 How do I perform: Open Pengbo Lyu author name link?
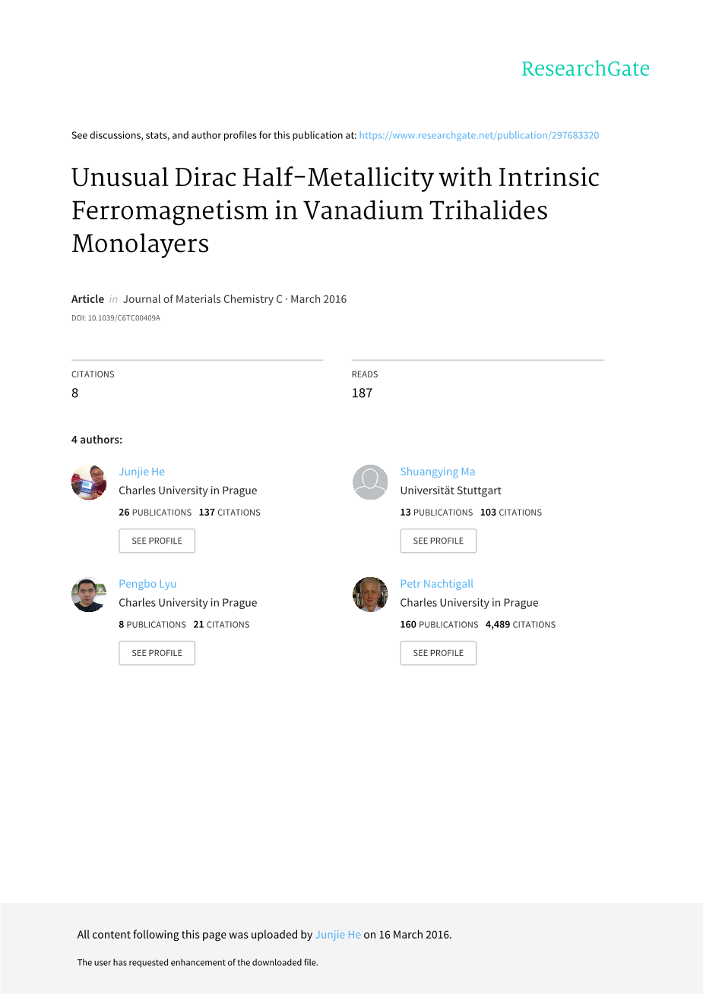tap(147, 584)
